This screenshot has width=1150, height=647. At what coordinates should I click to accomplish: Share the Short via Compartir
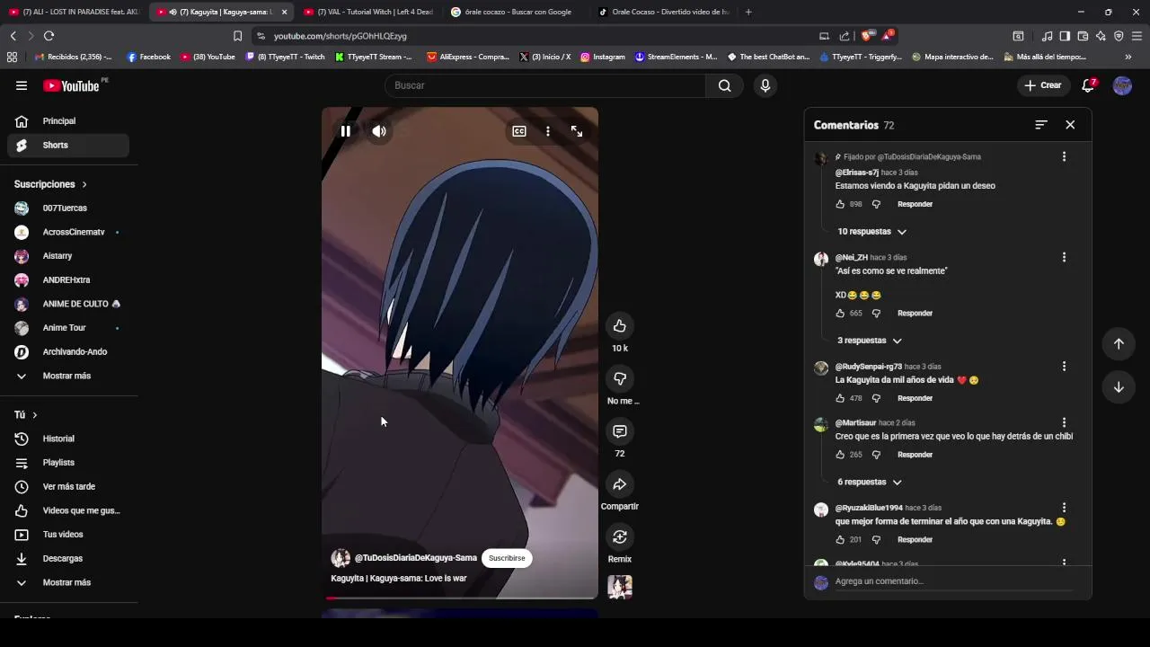coord(620,484)
